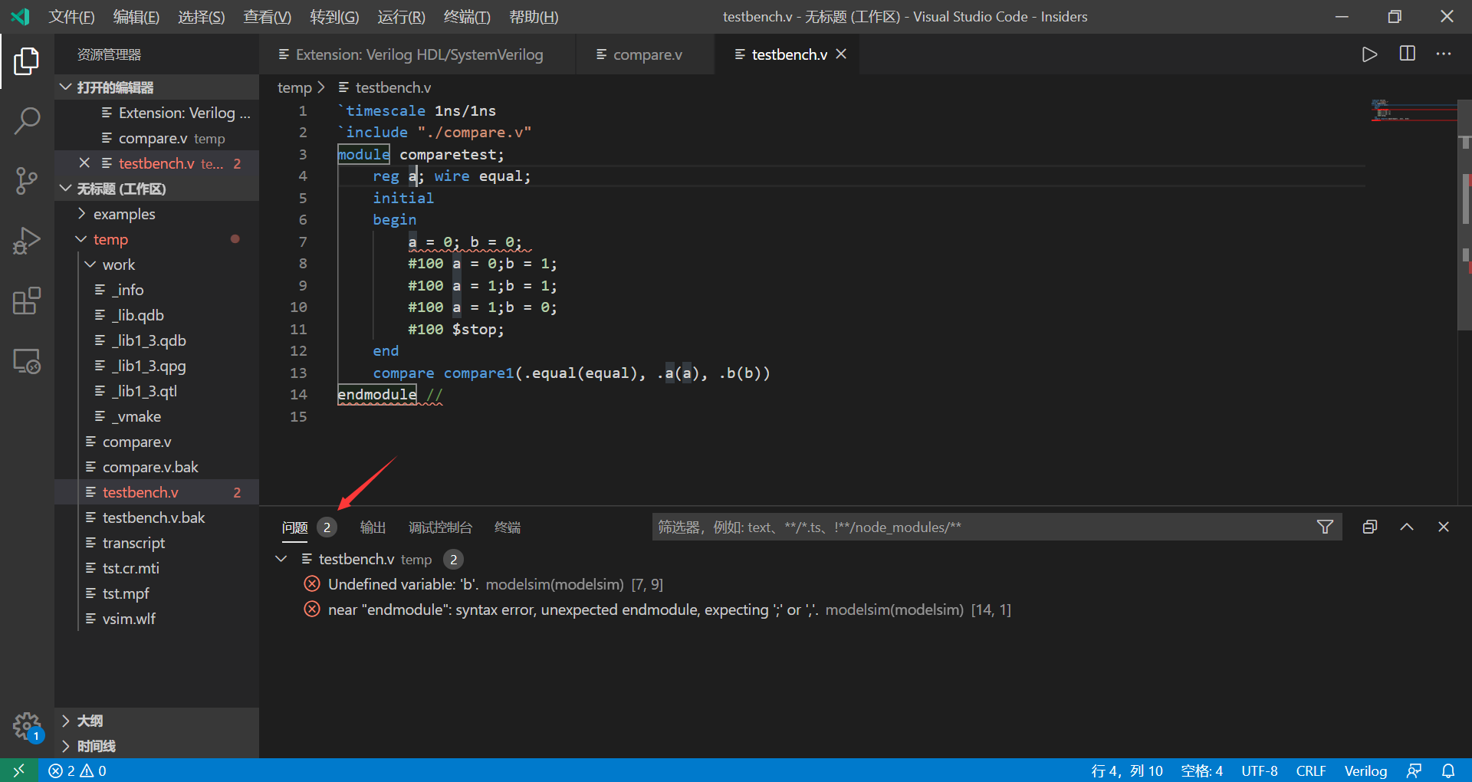
Task: Change encoding by clicking UTF-8
Action: pyautogui.click(x=1259, y=770)
